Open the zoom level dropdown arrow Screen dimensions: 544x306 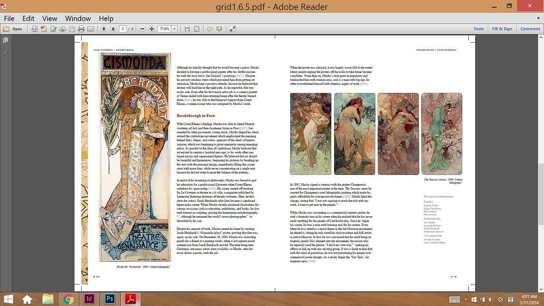[175, 29]
